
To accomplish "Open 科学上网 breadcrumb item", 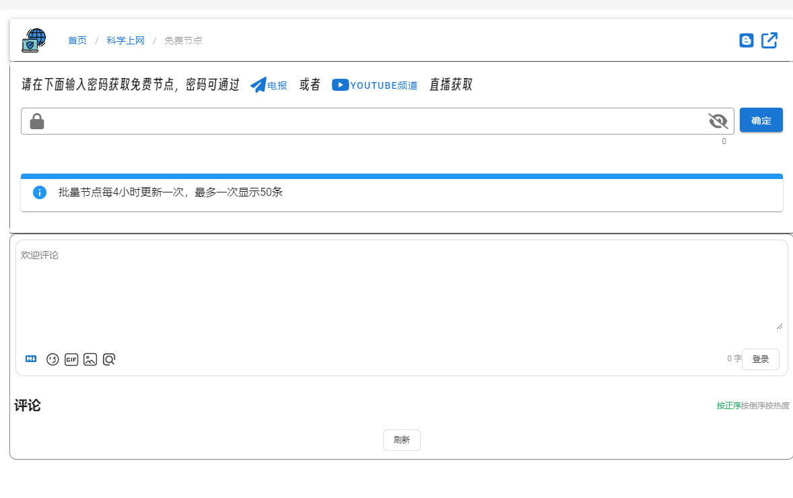I will point(125,40).
